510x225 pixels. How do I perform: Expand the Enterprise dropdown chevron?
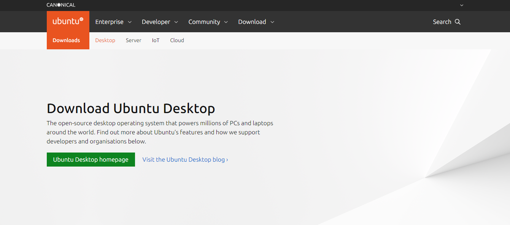coord(130,22)
